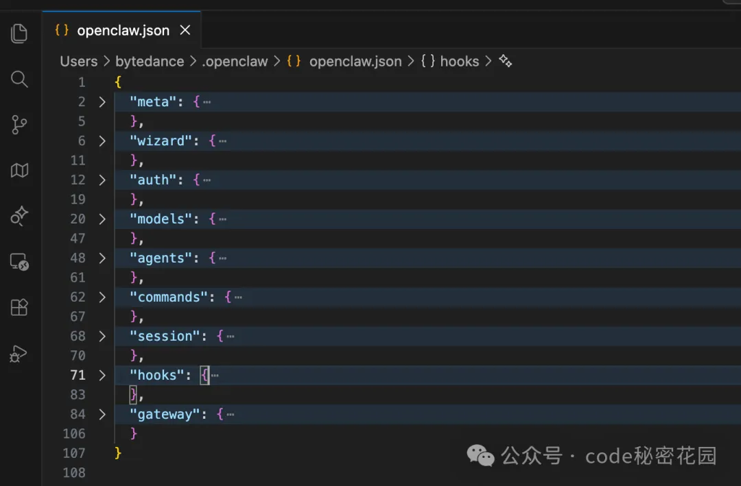Open the Source Control view

point(19,124)
